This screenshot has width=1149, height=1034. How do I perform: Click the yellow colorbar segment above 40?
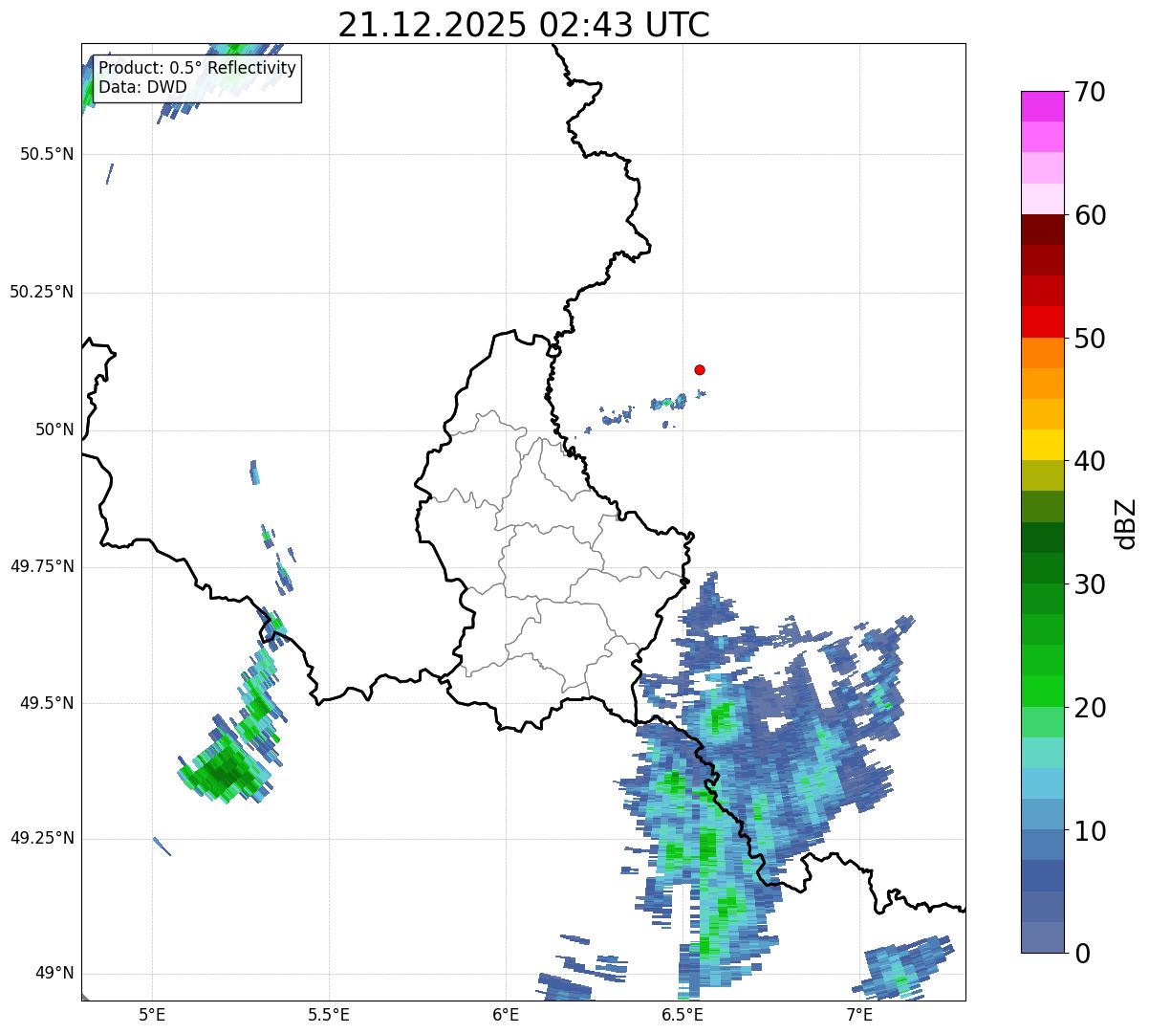pyautogui.click(x=1042, y=446)
